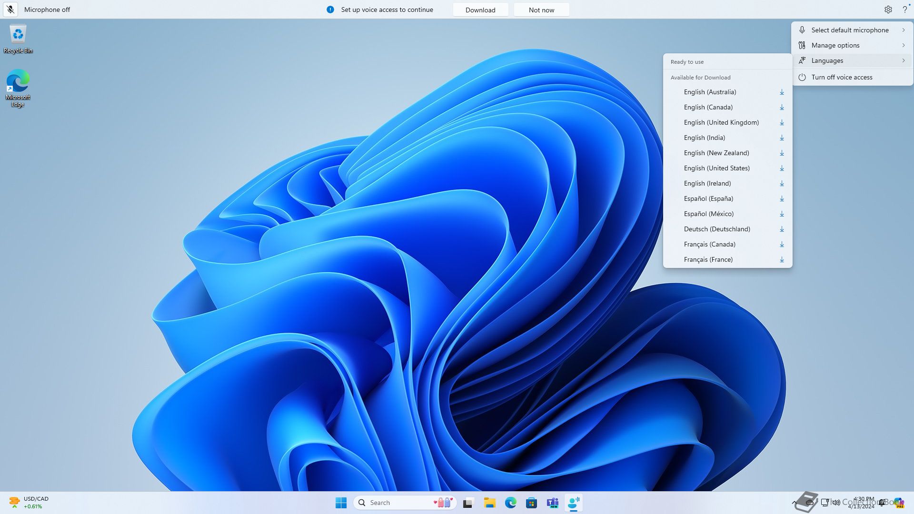
Task: Expand Select default microphone submenu
Action: coord(852,30)
